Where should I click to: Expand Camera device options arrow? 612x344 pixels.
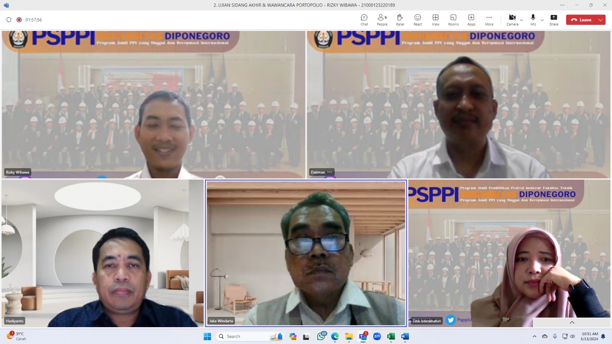[521, 20]
